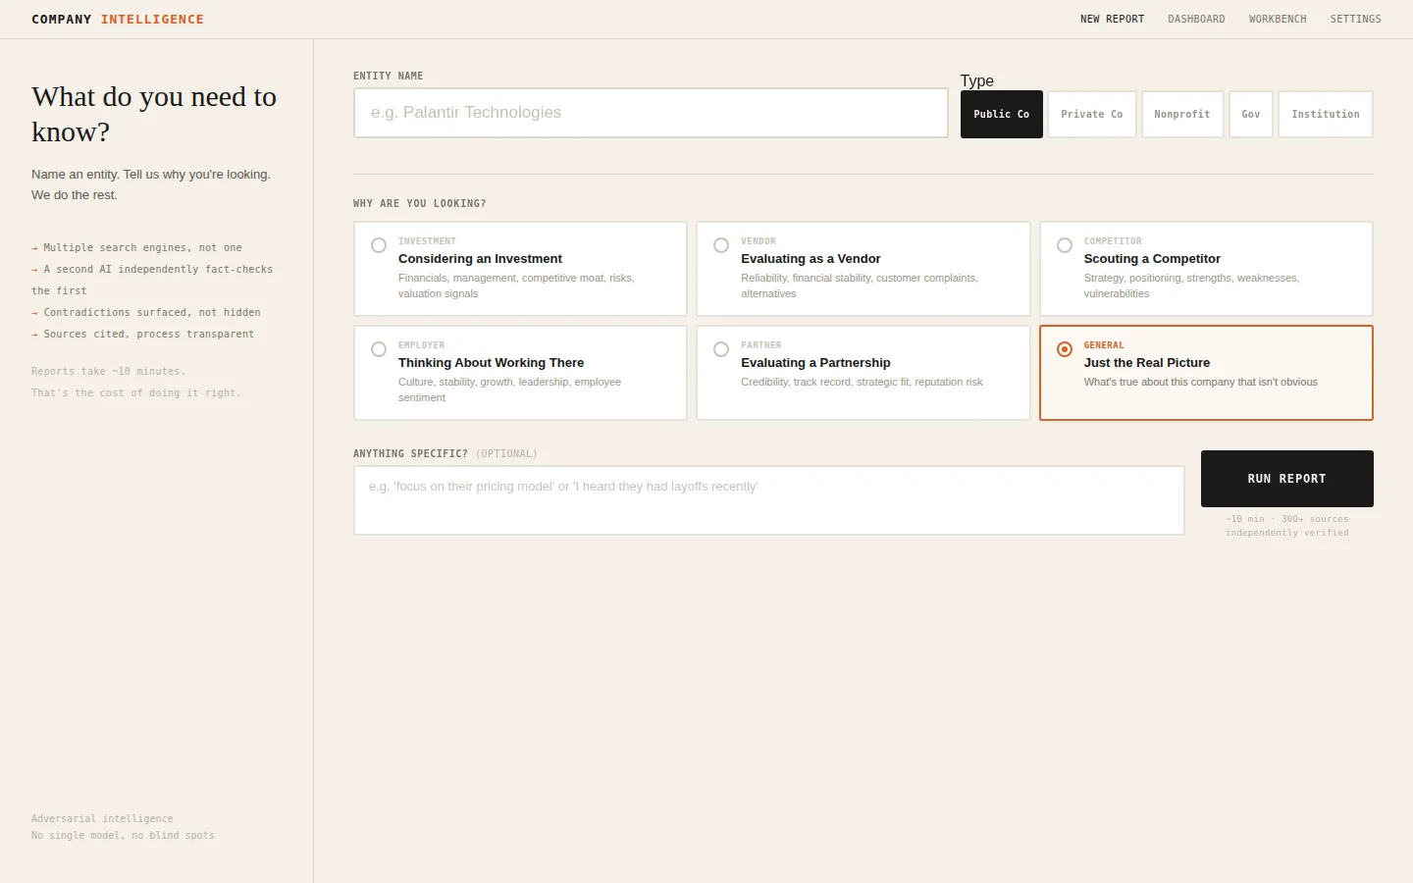
Task: Pick the Scouting a Competitor radio option
Action: click(x=1065, y=245)
